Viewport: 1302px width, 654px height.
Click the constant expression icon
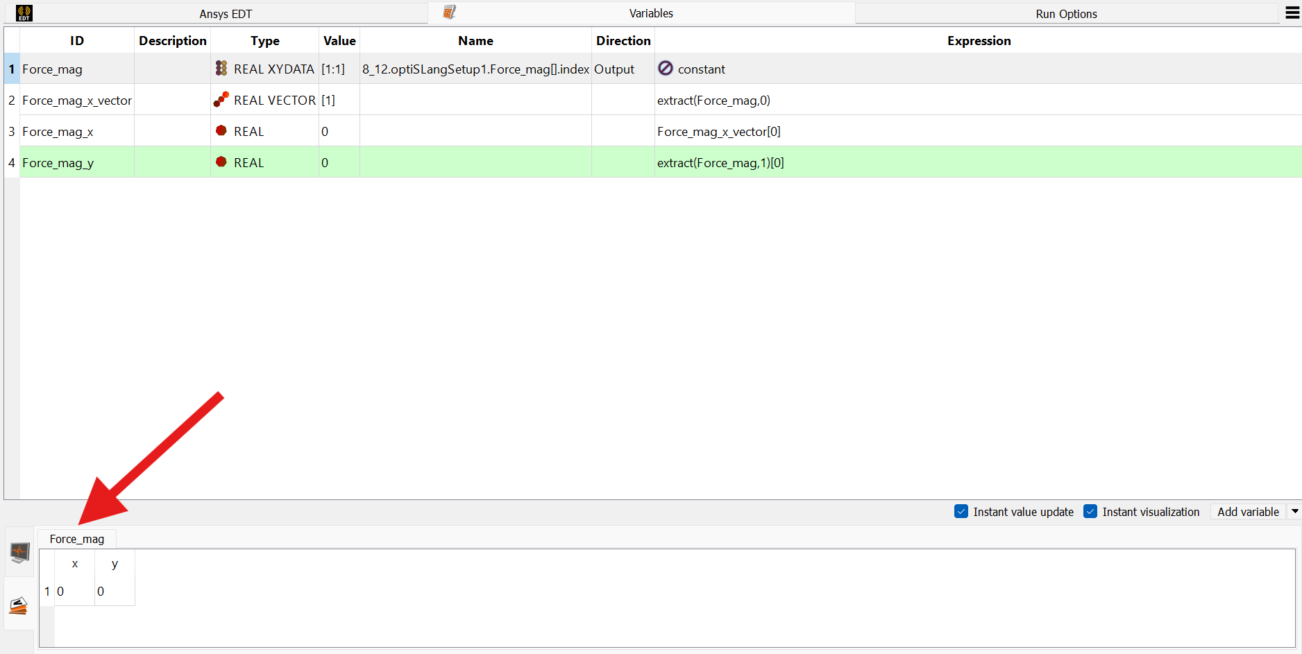coord(666,68)
